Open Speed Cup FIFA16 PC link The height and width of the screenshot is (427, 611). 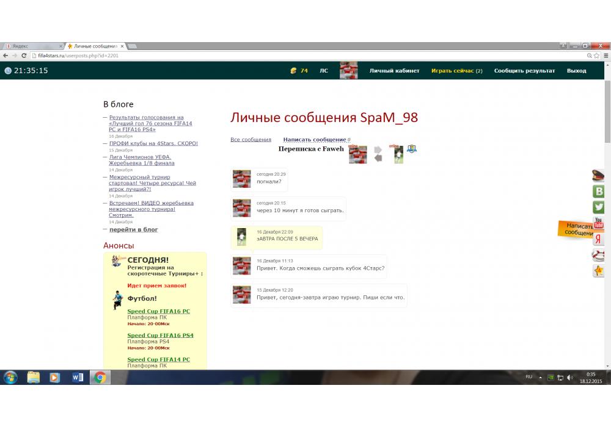click(159, 311)
